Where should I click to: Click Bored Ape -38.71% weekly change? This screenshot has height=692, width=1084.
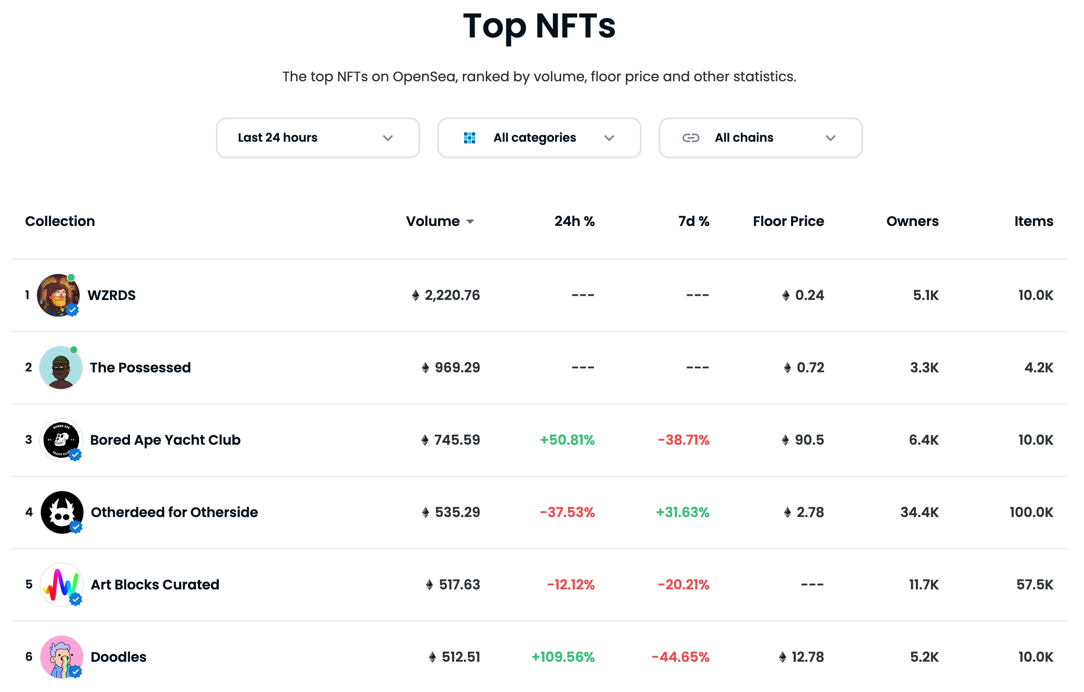684,440
